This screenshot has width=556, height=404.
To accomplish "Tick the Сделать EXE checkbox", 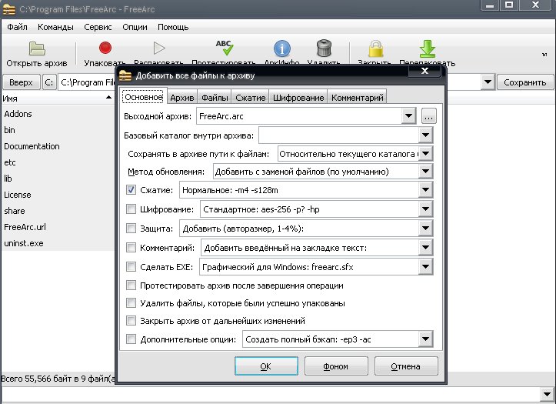I will point(131,267).
